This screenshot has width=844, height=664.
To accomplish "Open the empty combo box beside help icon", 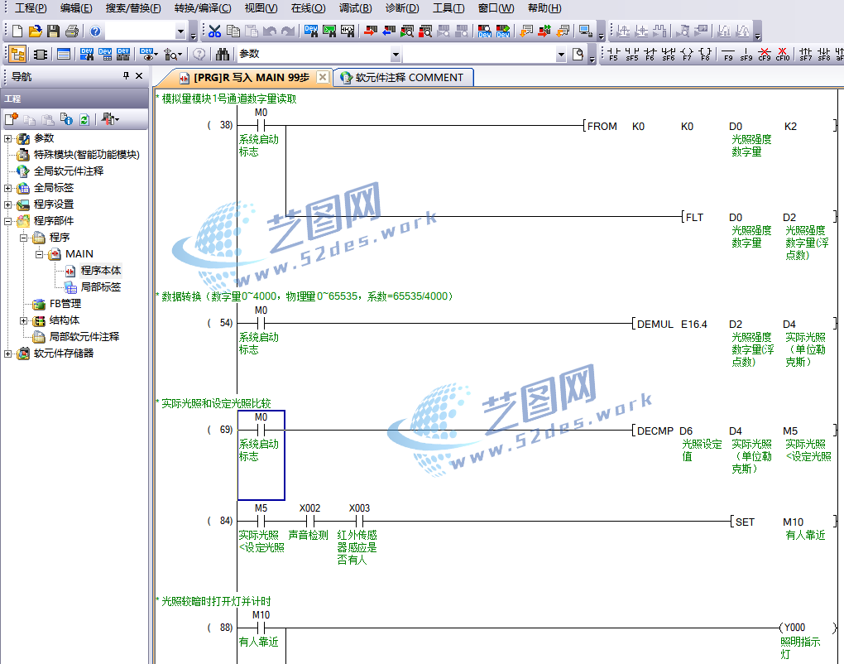I will (x=180, y=31).
